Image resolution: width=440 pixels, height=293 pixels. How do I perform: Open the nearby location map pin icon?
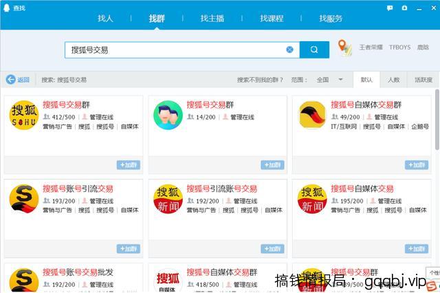(x=344, y=47)
